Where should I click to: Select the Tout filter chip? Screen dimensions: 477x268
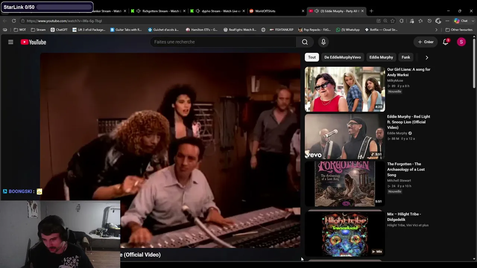312,57
